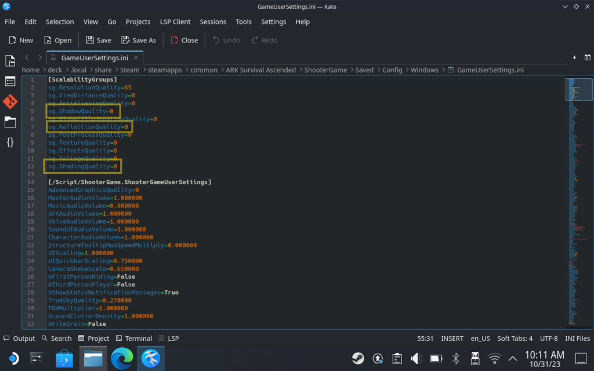
Task: Open the Help menu
Action: coord(303,21)
